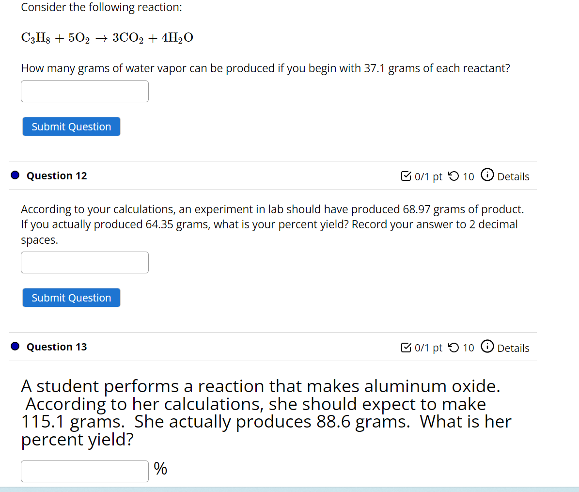579x492 pixels.
Task: Select the blue status dot for Question 13
Action: tap(15, 346)
